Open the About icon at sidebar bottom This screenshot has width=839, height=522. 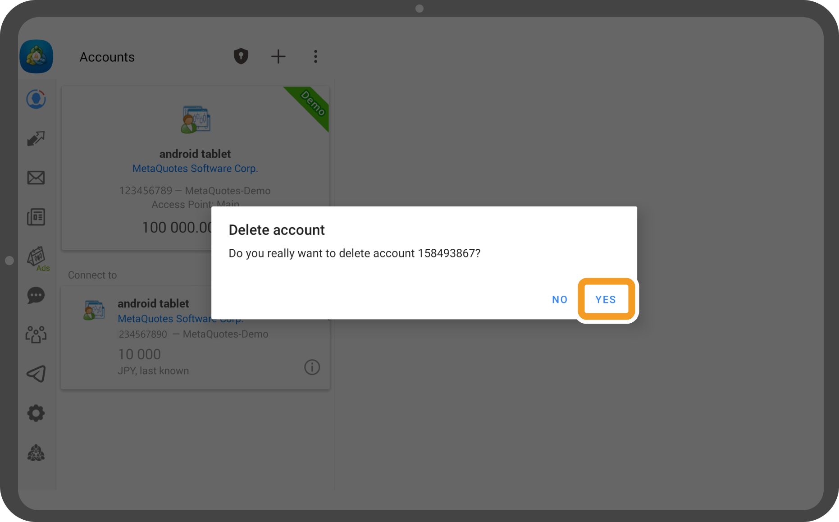[x=36, y=453]
